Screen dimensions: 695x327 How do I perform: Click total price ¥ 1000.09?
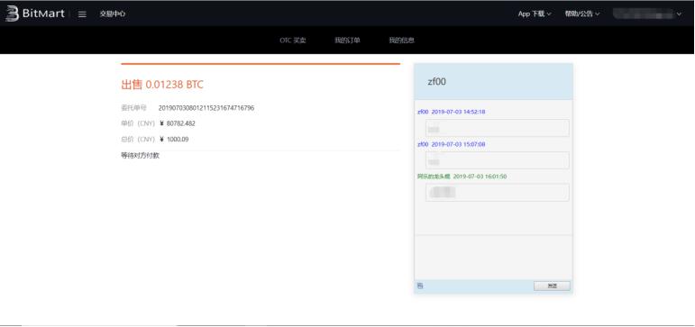coord(174,139)
